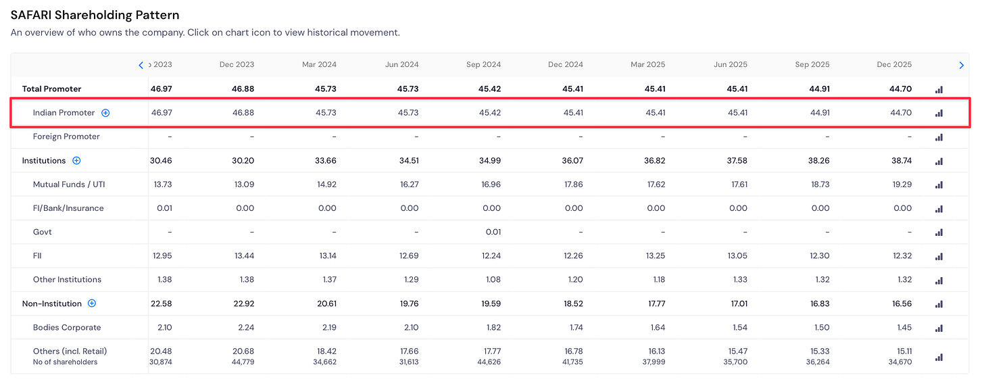Click the Other Institutions row label

(x=67, y=280)
